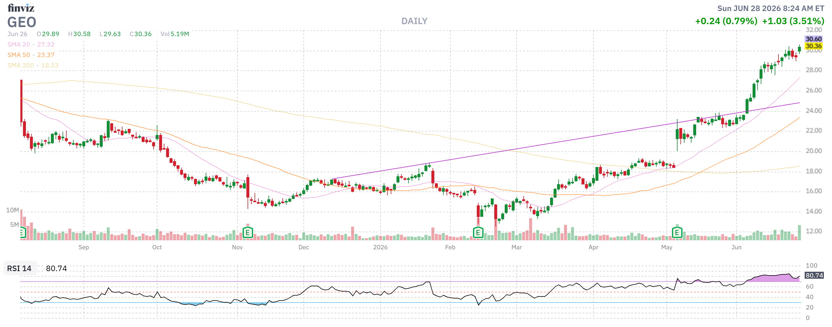832x327 pixels.
Task: Click the high price H 30.58
Action: (x=79, y=34)
